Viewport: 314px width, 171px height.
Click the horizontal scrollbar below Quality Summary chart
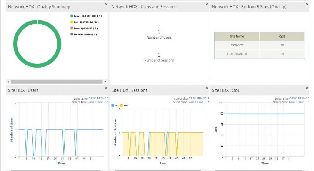(56, 82)
